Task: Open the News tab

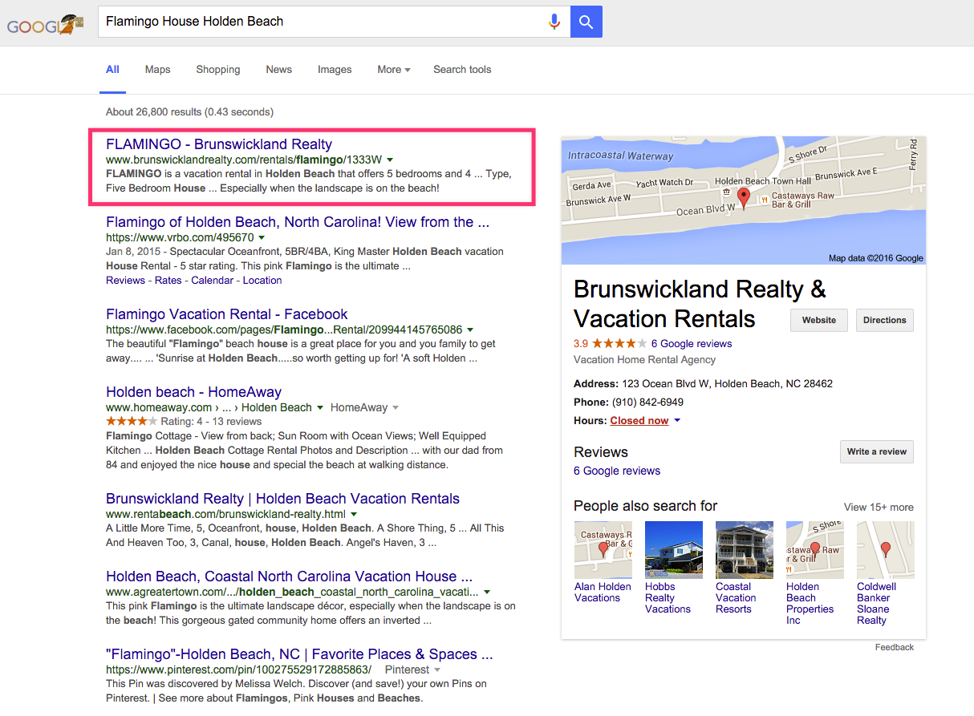Action: [x=278, y=70]
